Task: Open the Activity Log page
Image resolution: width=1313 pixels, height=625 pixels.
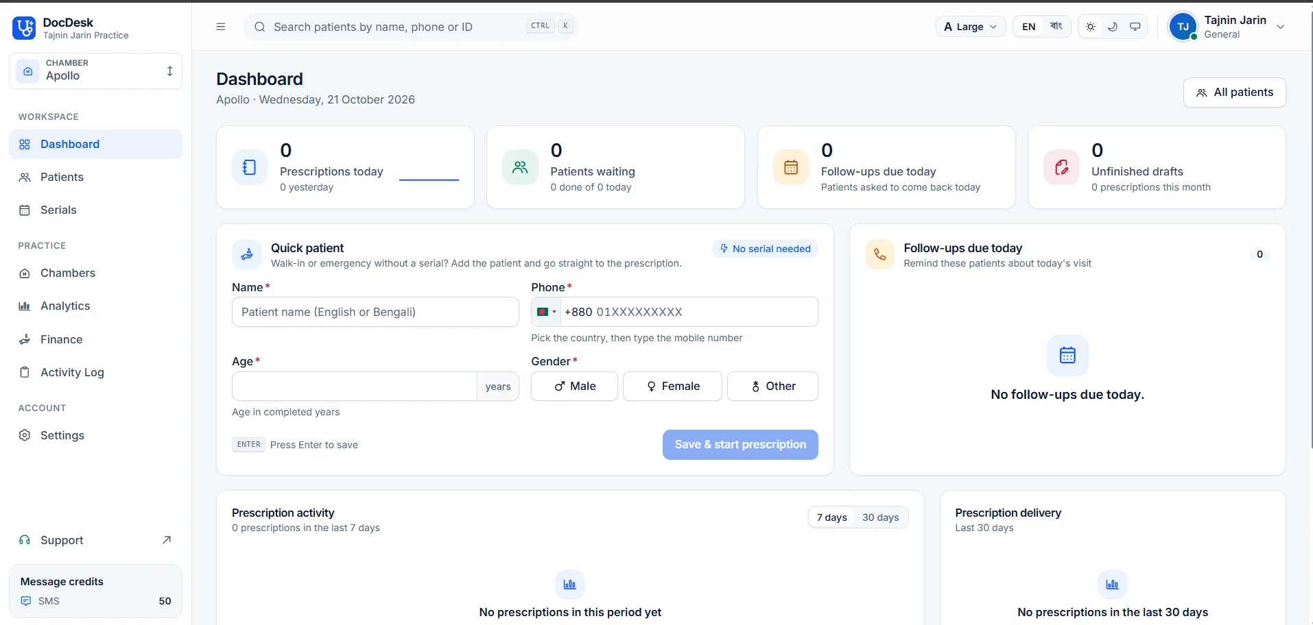Action: 96,373
